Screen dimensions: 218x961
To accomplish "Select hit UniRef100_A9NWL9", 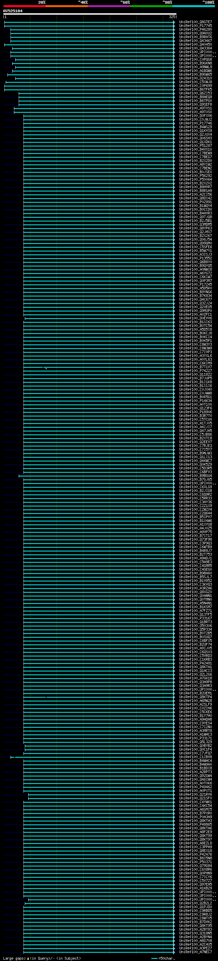I will tap(196, 67).
